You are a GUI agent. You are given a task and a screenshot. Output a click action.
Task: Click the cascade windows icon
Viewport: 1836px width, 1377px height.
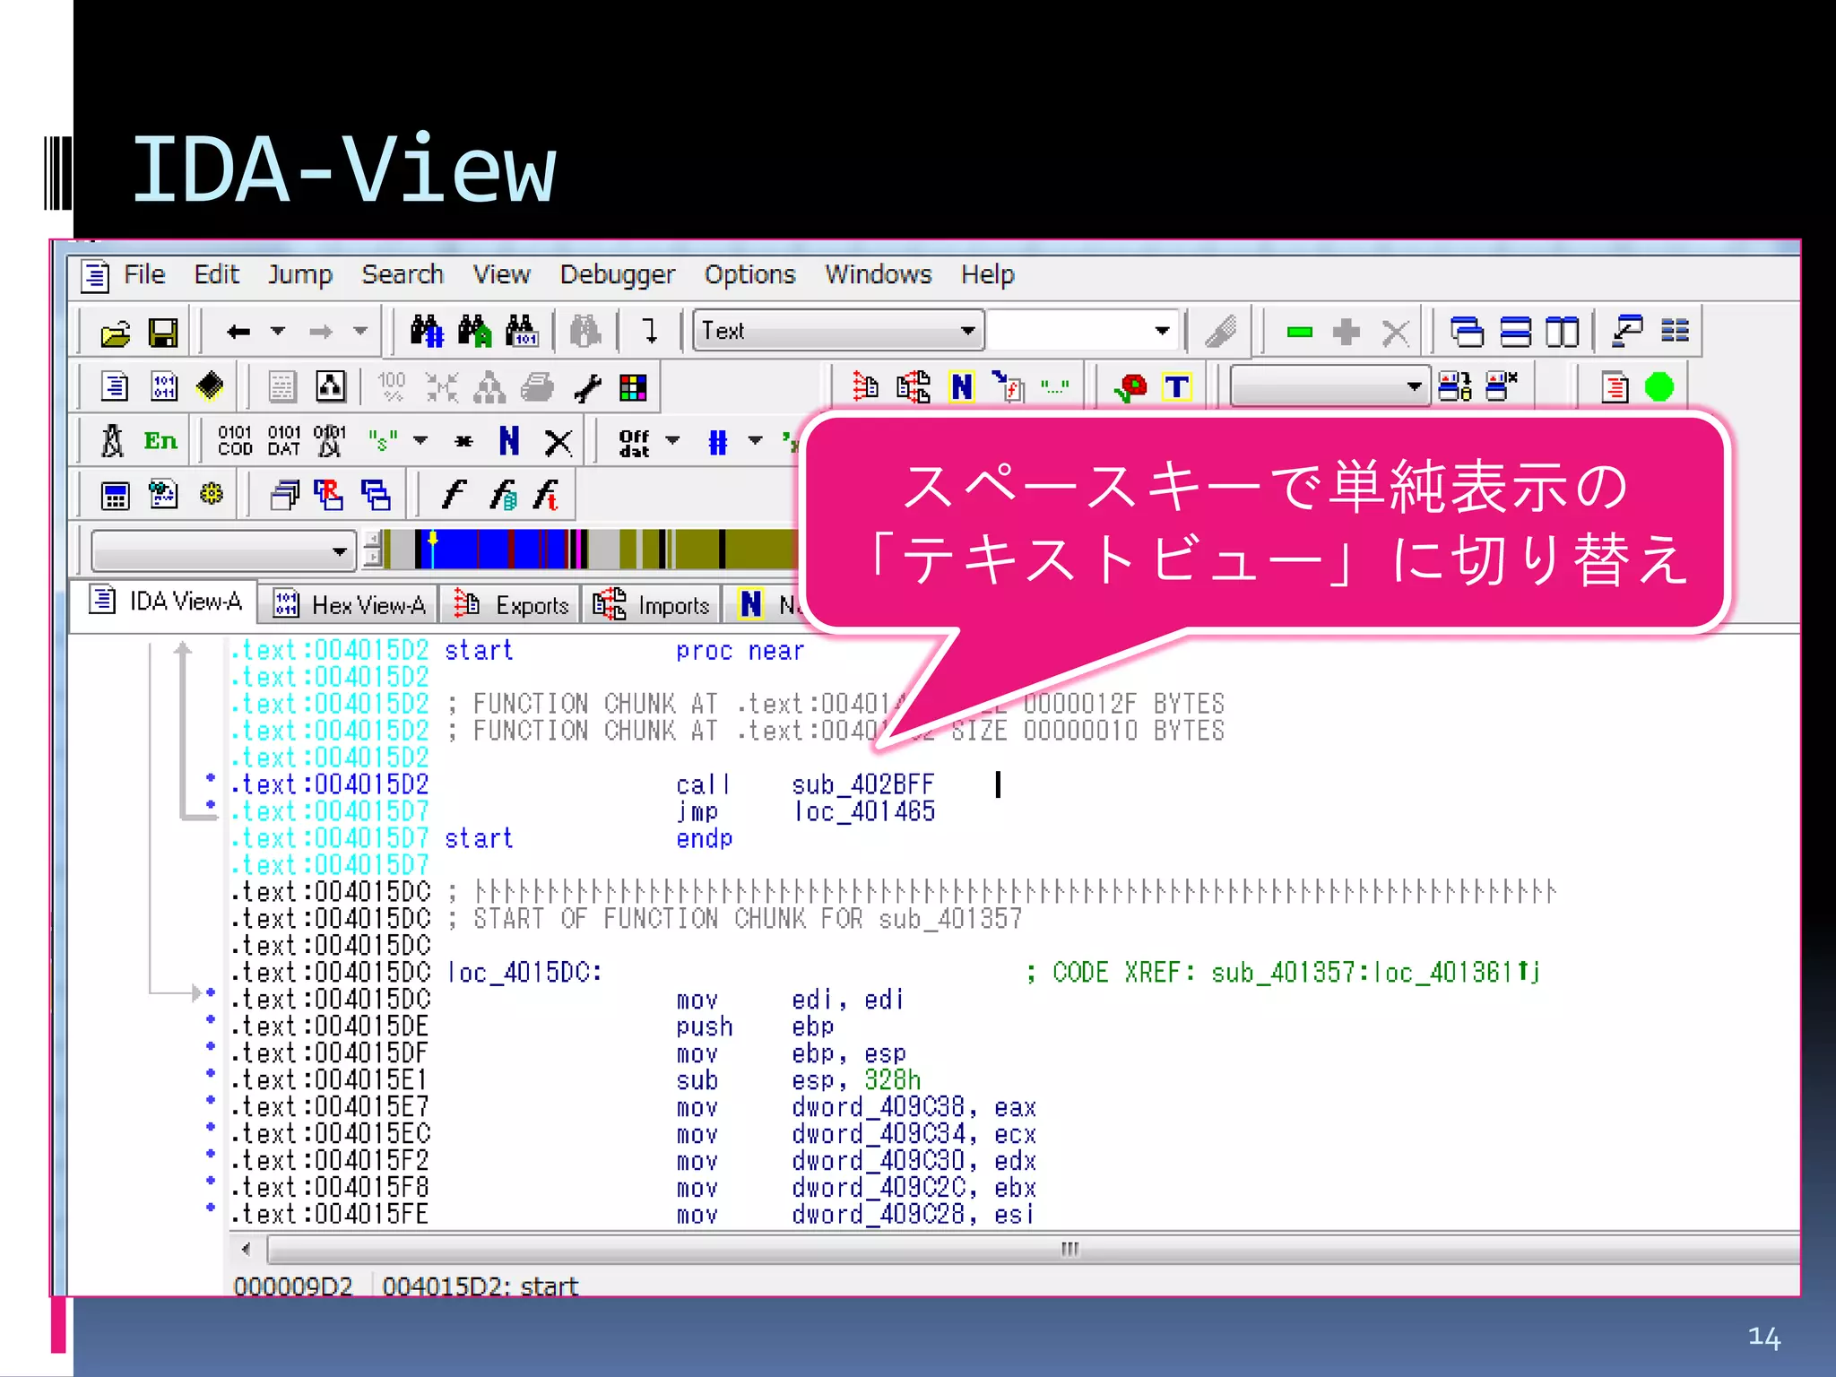point(1467,332)
